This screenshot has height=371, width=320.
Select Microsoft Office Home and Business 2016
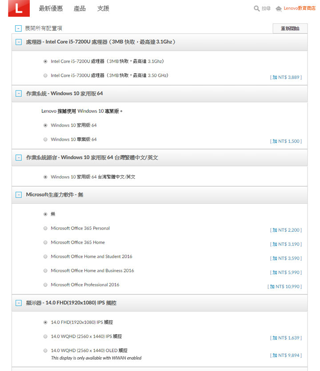(x=45, y=271)
